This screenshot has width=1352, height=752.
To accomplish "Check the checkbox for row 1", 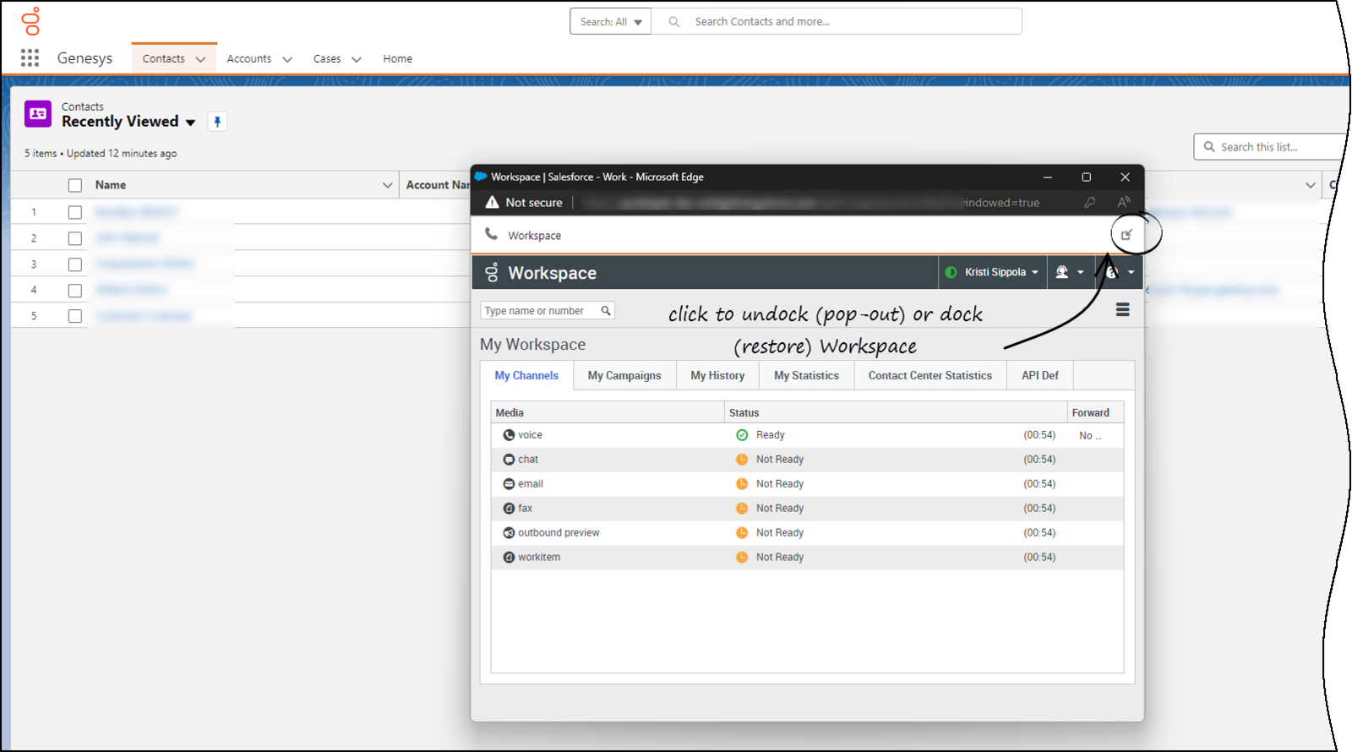I will tap(75, 212).
